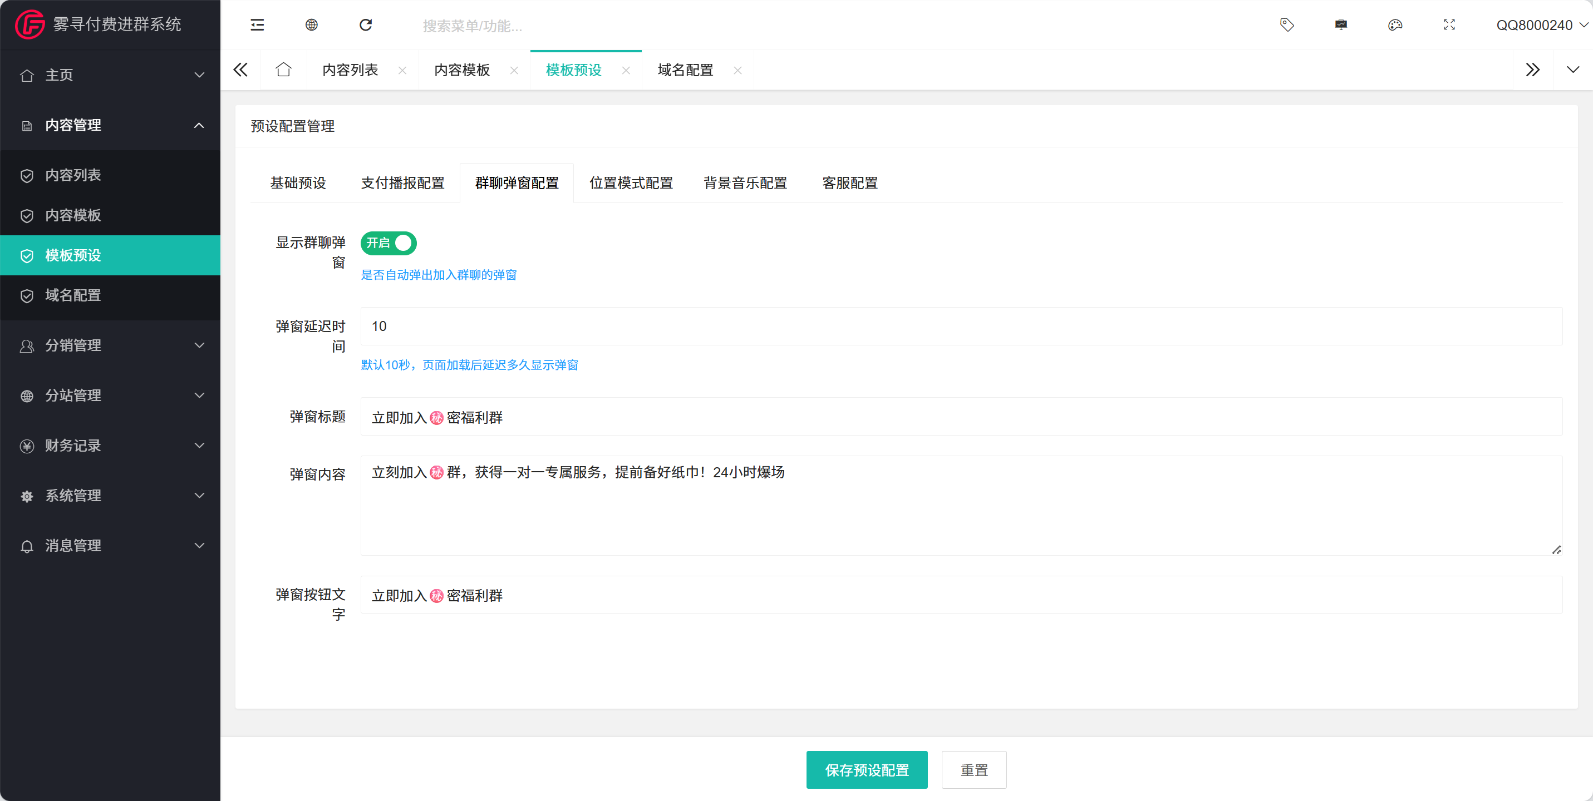Collapse the sidebar with the menu fold icon

pyautogui.click(x=257, y=24)
